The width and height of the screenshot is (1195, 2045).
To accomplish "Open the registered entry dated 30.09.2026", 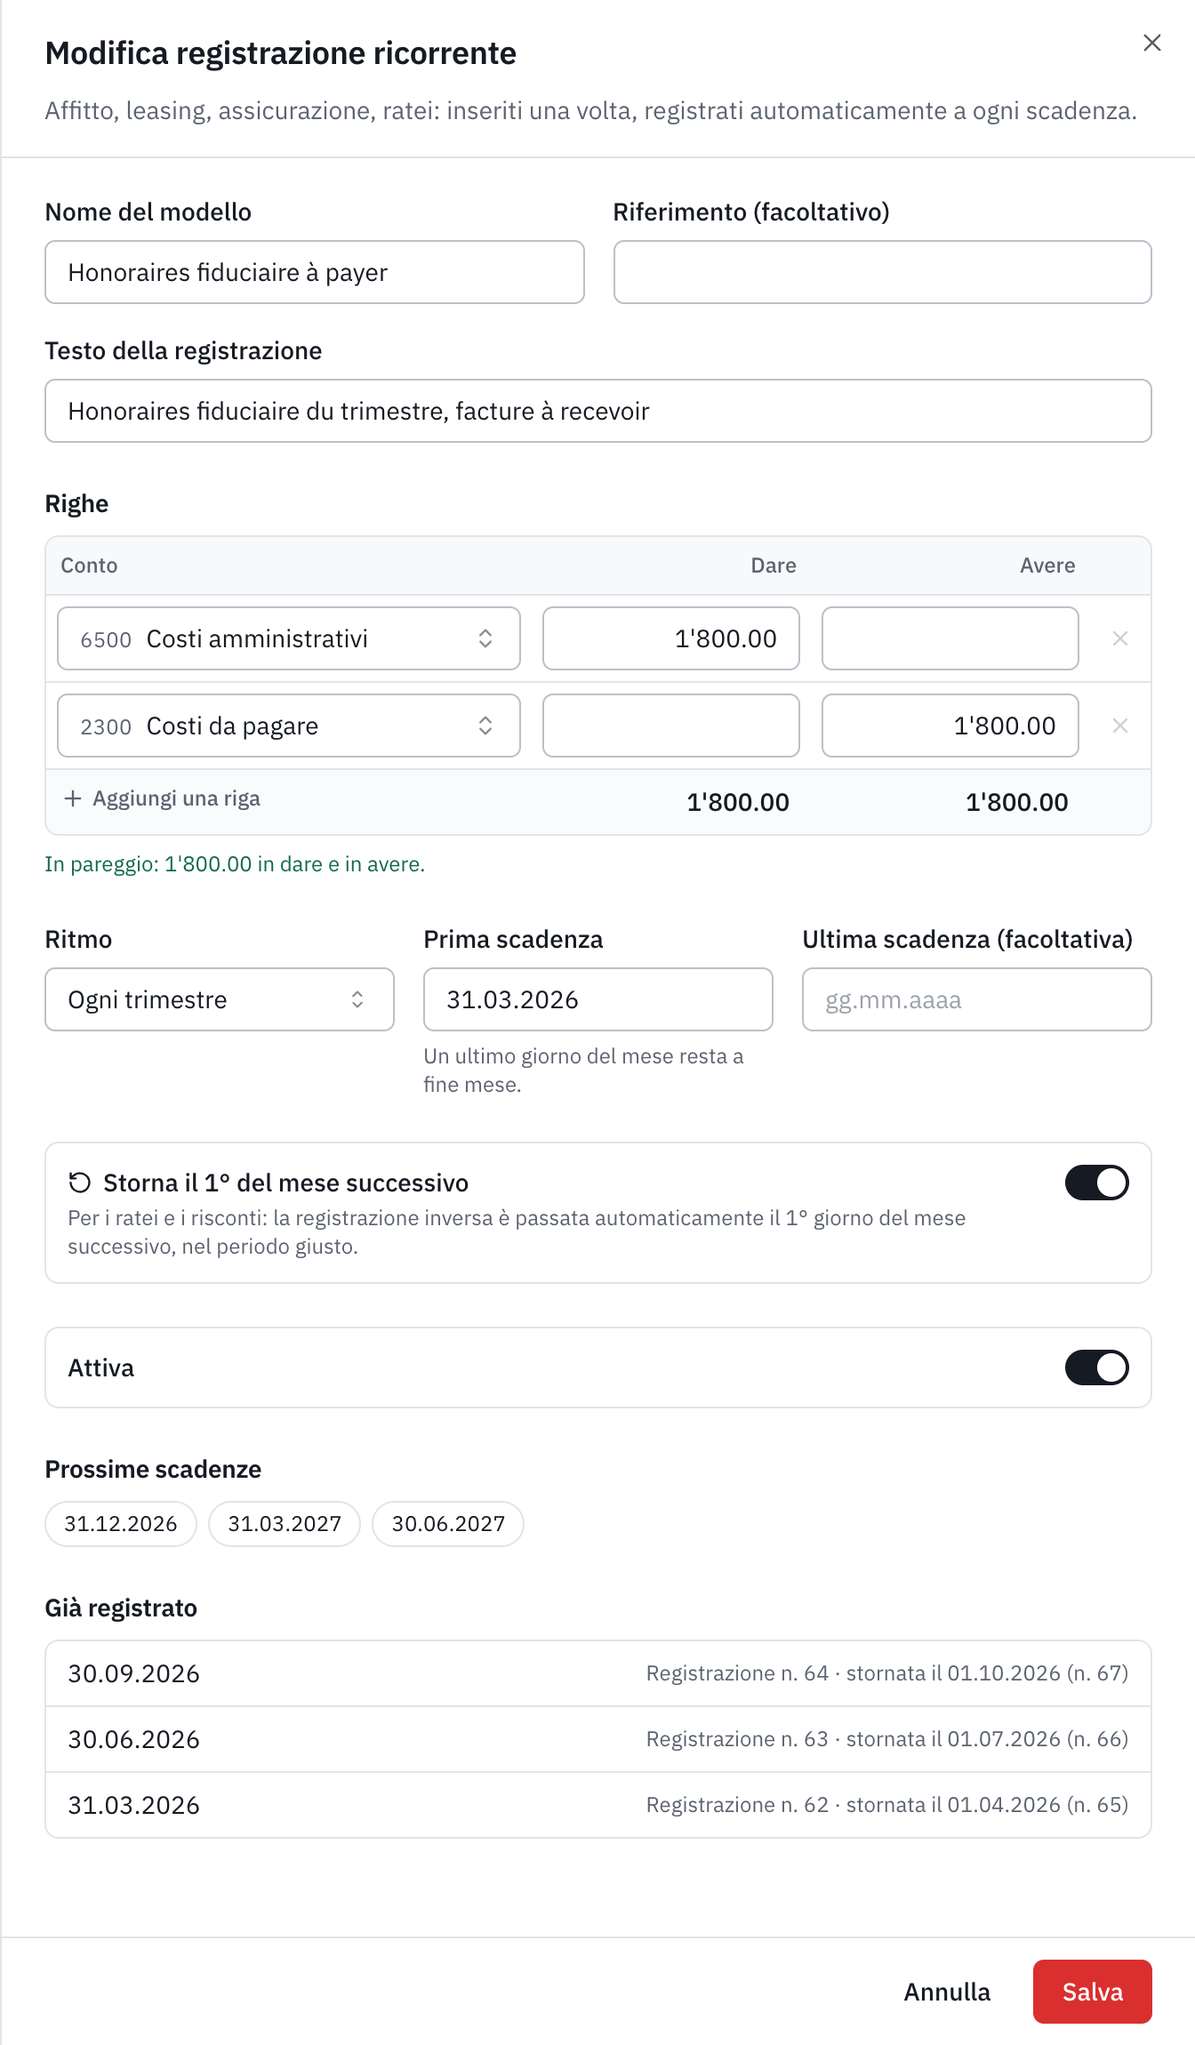I will click(x=598, y=1673).
